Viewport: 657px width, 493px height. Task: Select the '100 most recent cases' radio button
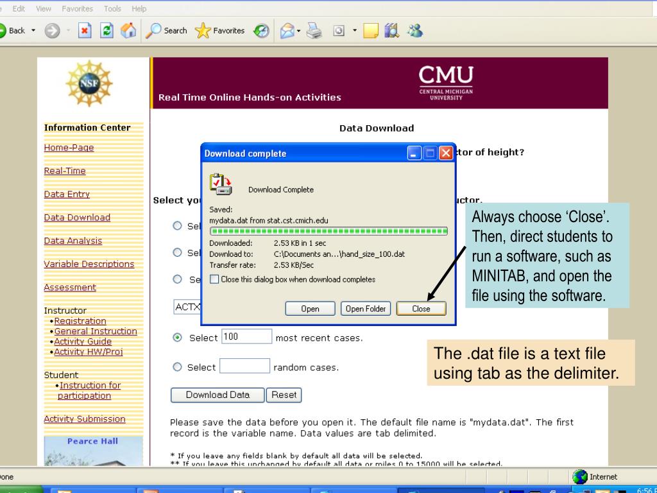pyautogui.click(x=177, y=338)
